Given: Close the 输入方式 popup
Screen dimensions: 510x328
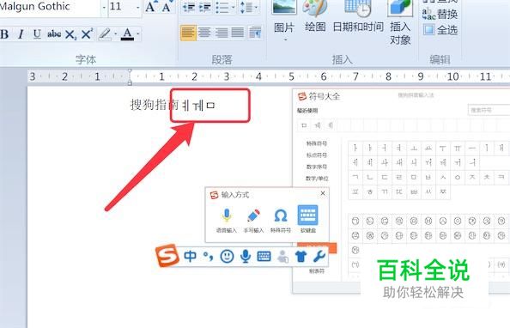Looking at the screenshot, I should click(323, 193).
